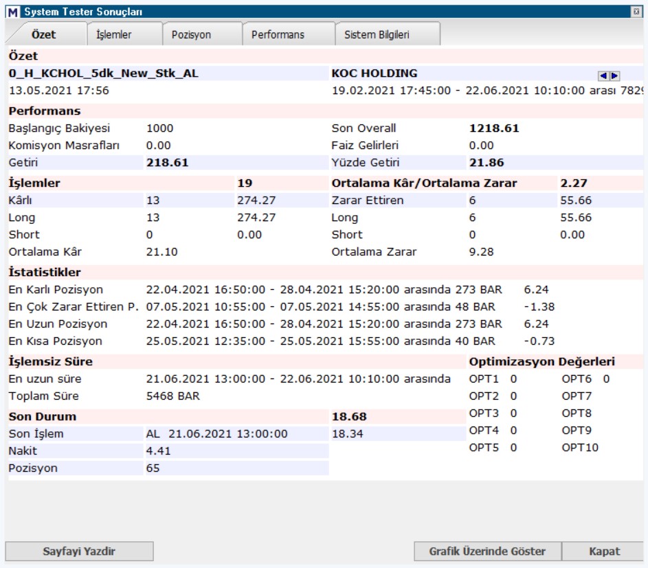Select the Özet tab

click(43, 34)
